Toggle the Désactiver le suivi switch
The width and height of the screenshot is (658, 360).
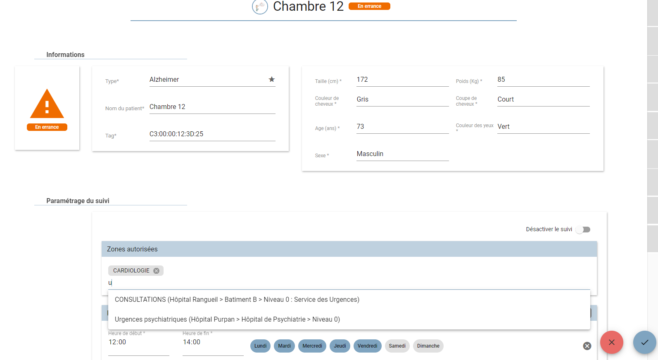(x=583, y=230)
